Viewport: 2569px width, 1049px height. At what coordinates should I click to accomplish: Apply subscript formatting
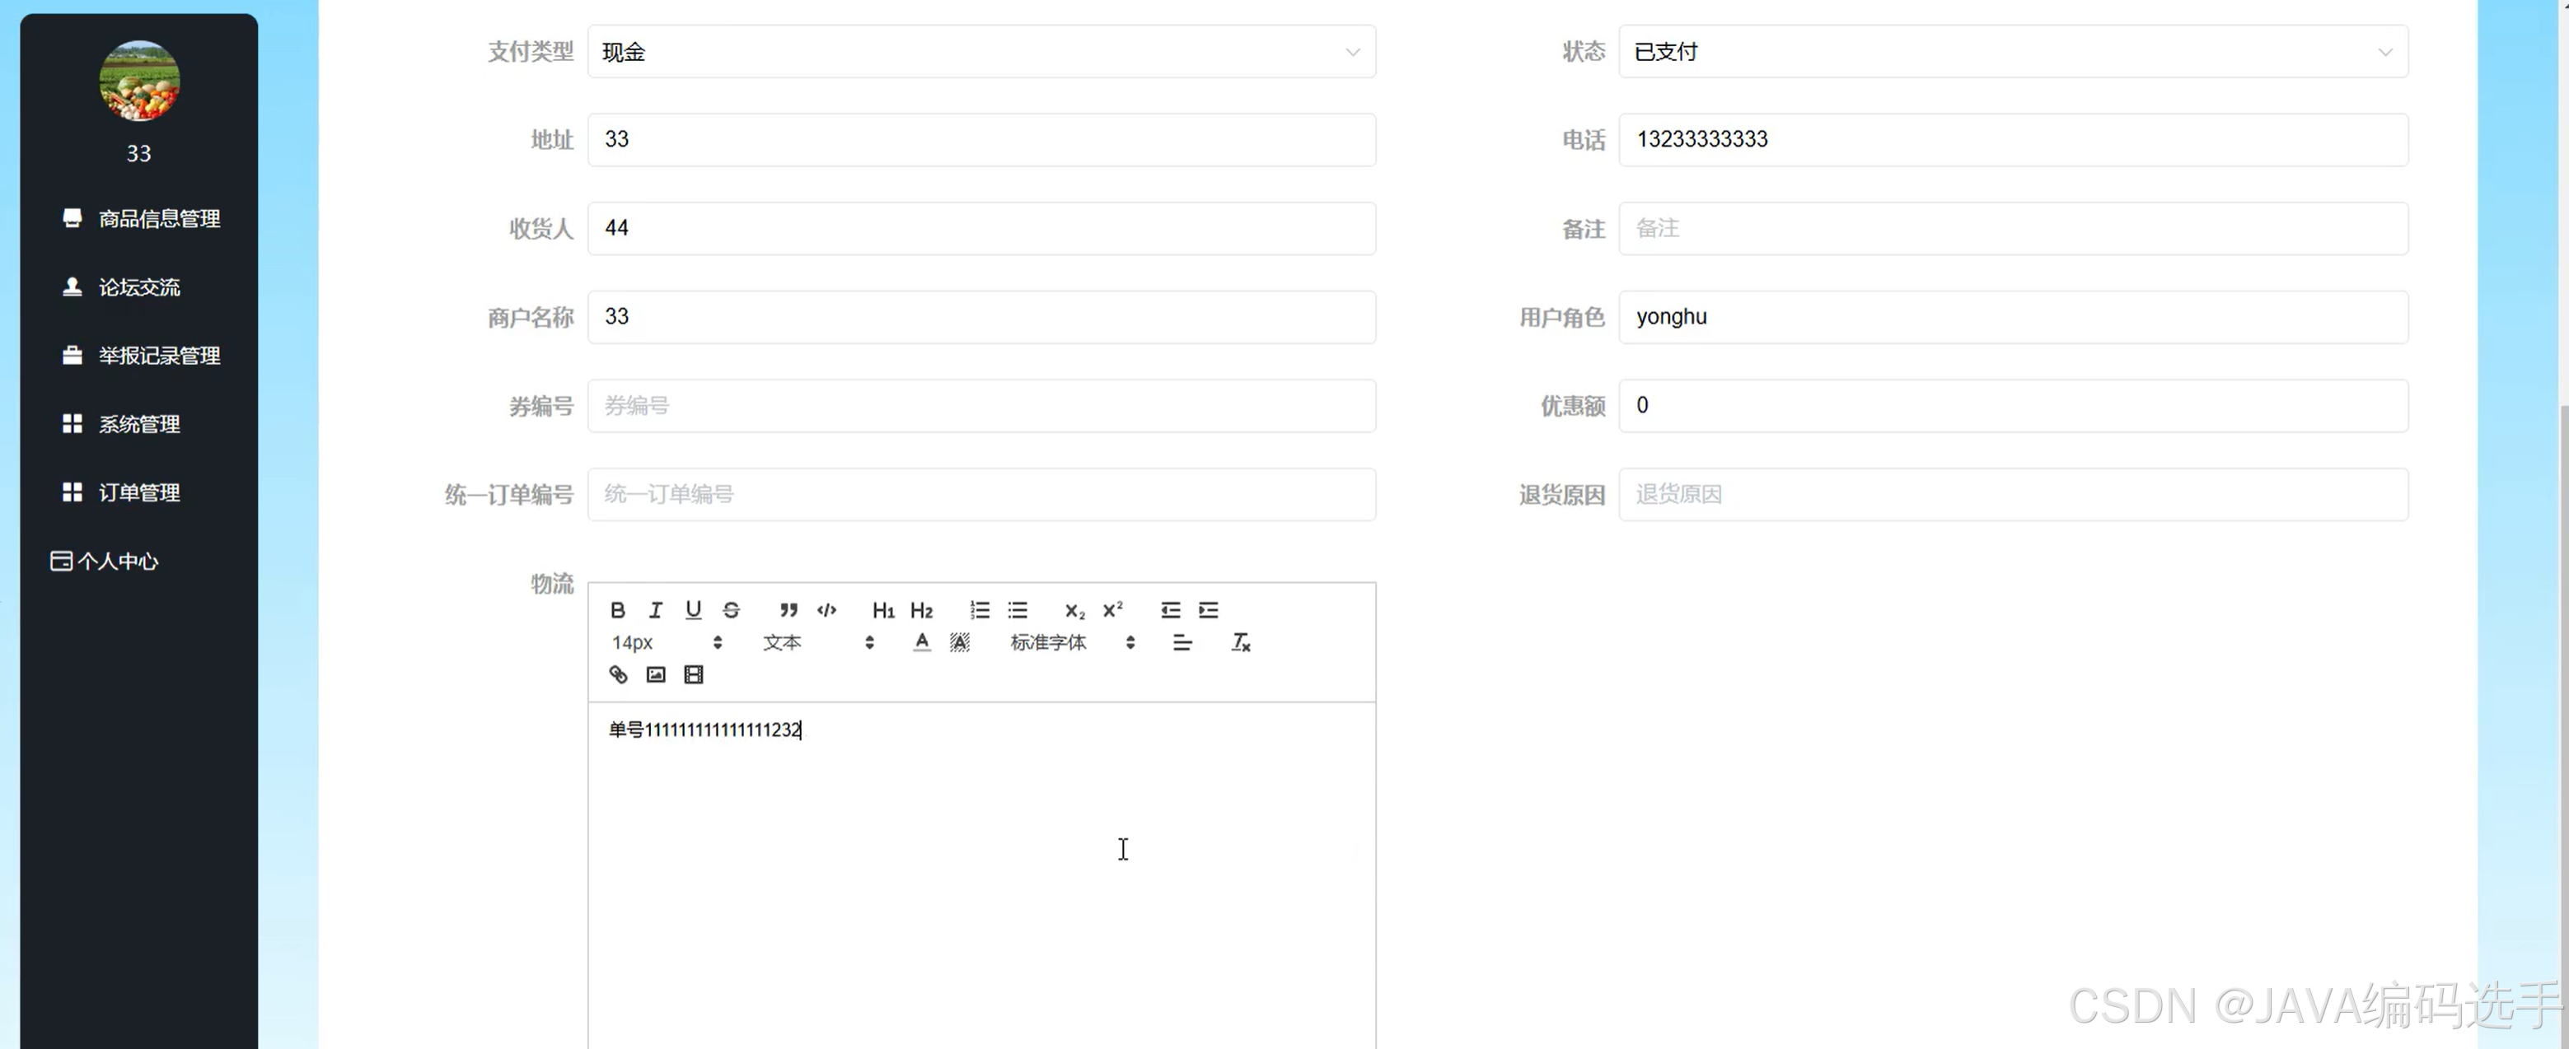point(1074,609)
